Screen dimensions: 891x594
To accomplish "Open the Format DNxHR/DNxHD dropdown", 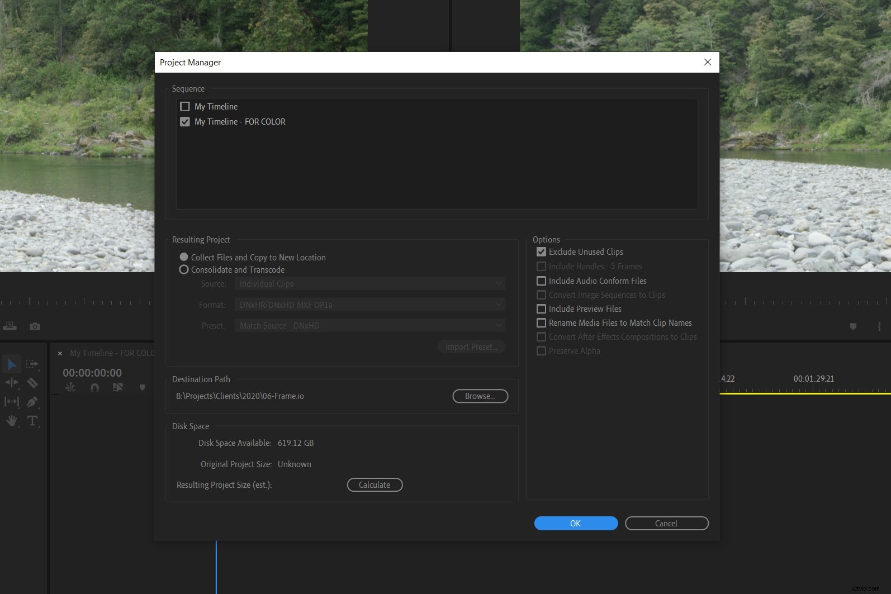I will coord(370,305).
